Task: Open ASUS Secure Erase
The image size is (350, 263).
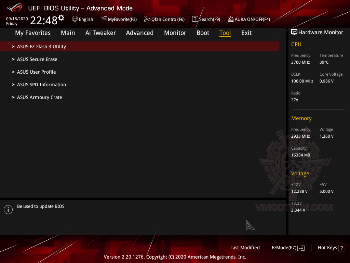Action: 37,59
